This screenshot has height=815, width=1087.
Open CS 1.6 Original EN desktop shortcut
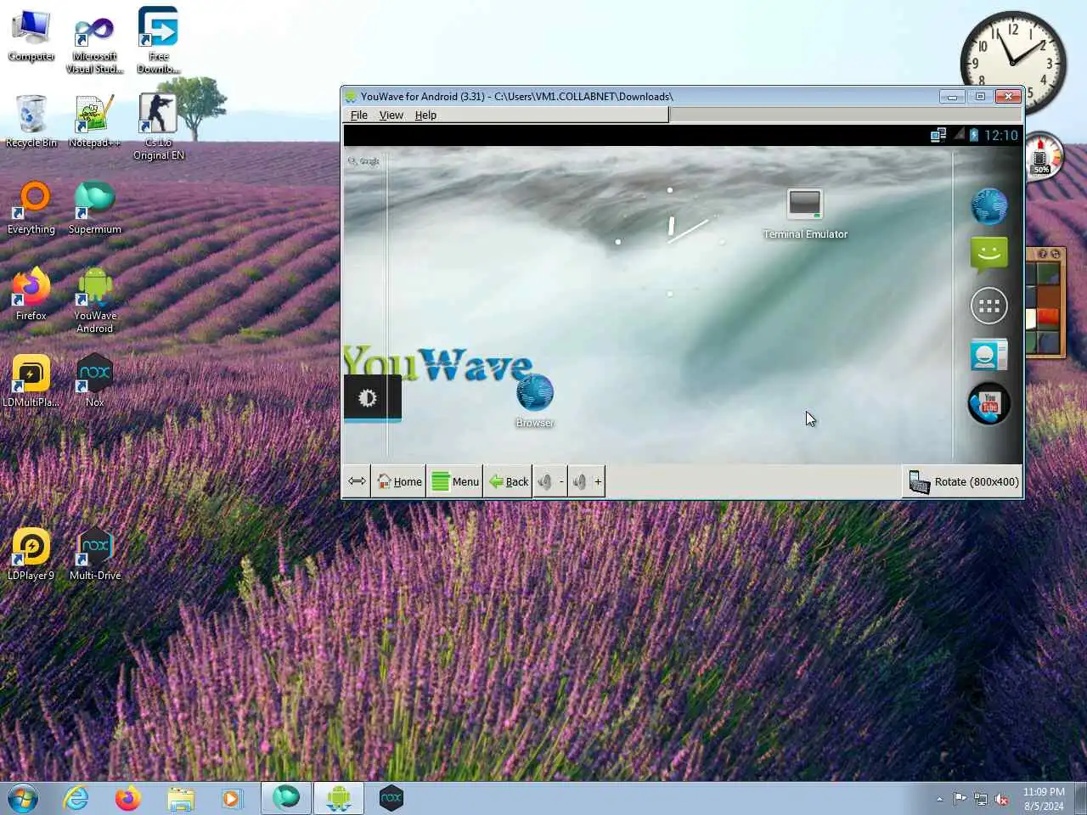(158, 126)
